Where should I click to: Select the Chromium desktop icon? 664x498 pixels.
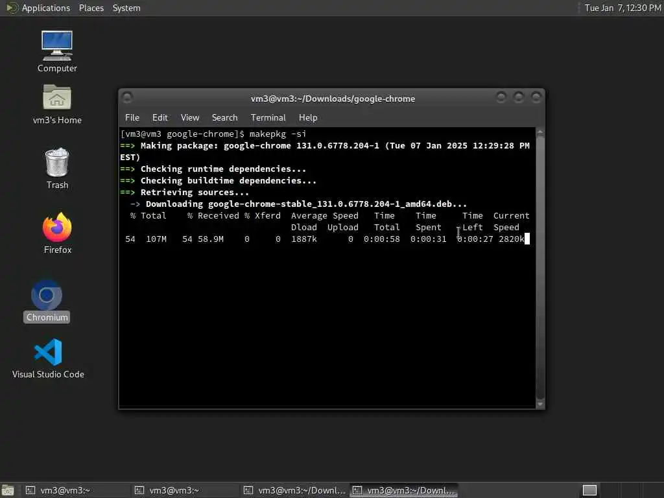click(x=47, y=301)
